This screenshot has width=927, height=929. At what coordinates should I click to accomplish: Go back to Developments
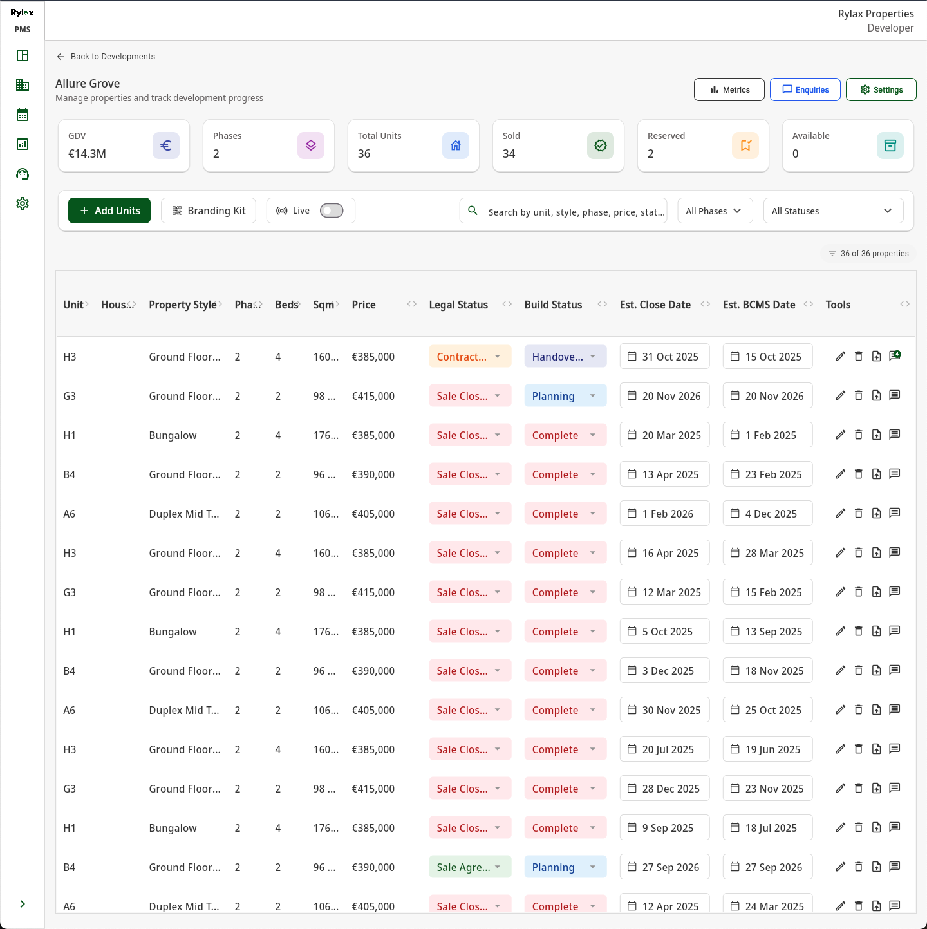[x=106, y=57]
